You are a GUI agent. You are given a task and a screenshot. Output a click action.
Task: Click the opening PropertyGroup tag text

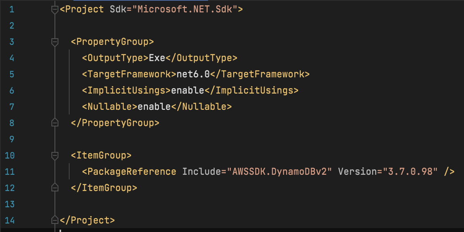(x=113, y=42)
